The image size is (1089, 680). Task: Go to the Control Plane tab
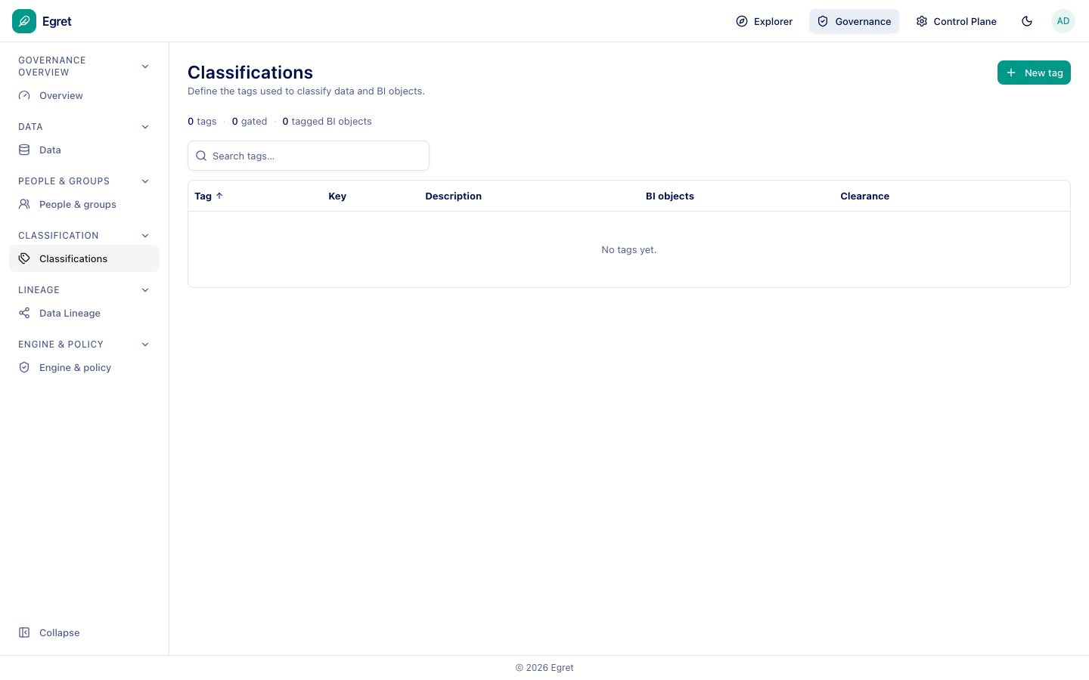click(x=956, y=21)
